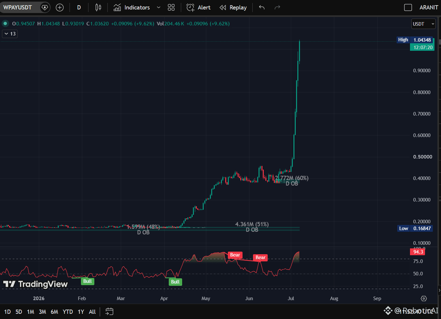Select the 3M time range
441x319 pixels.
click(42, 312)
